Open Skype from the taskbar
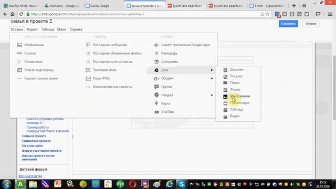This screenshot has height=189, width=336. click(x=181, y=184)
